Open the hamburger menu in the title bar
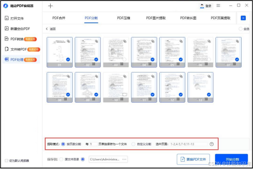 pos(218,5)
